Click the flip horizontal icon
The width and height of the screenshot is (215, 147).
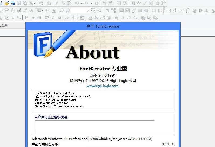(x=123, y=18)
